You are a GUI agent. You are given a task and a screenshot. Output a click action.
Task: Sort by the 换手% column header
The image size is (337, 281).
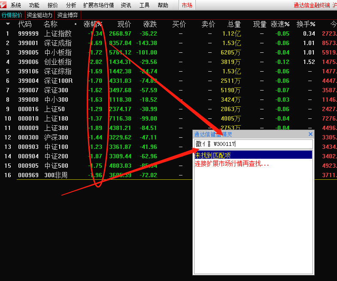coord(306,24)
